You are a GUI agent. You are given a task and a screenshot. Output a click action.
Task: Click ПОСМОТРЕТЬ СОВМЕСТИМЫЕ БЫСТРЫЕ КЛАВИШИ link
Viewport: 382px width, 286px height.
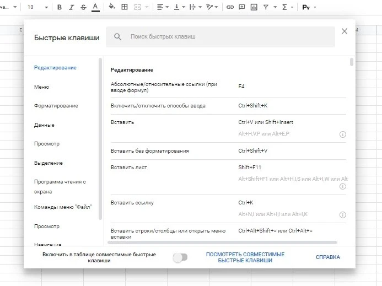pos(245,257)
